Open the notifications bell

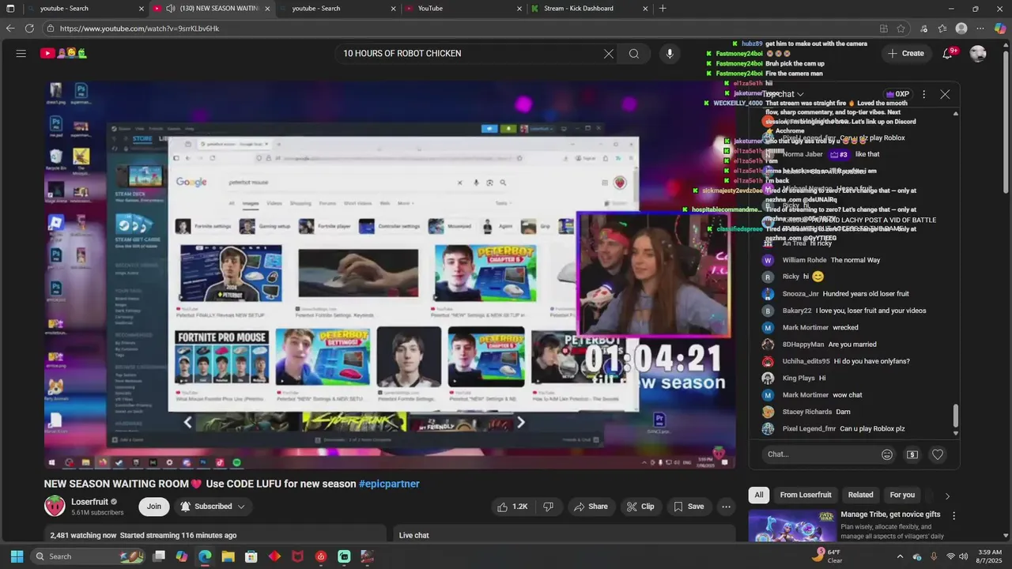pos(948,54)
